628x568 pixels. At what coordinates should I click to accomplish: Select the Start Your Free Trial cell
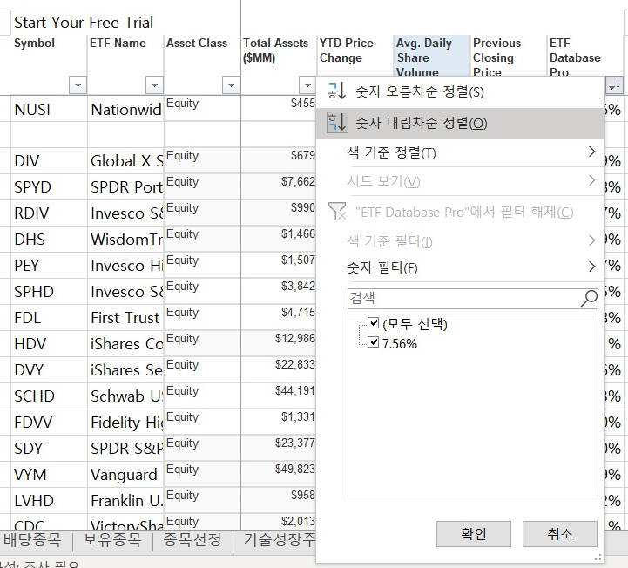84,23
